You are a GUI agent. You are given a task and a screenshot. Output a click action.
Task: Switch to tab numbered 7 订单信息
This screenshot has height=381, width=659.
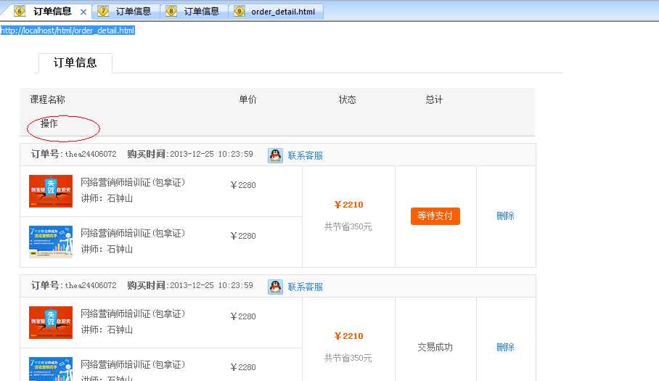click(126, 12)
